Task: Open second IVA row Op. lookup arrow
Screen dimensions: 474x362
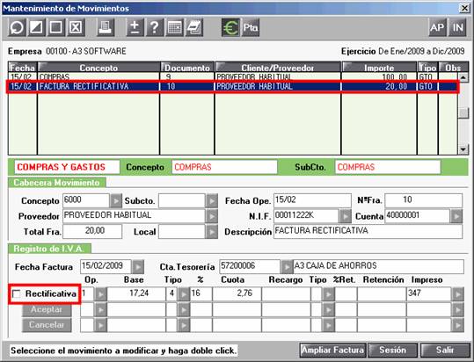Action: coord(100,310)
